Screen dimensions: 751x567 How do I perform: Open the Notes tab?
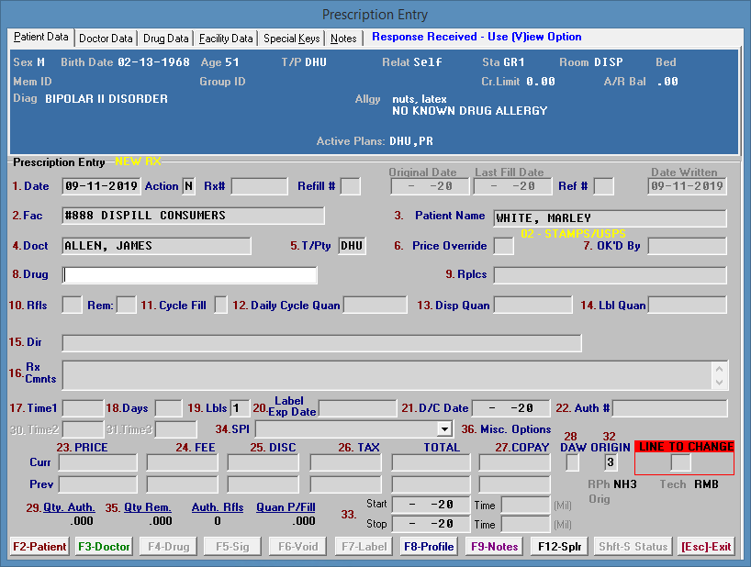coord(343,39)
